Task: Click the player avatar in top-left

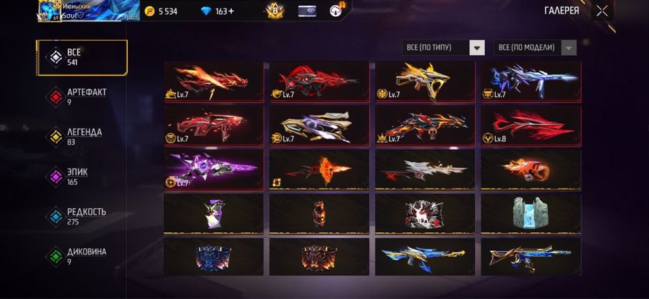Action: [50, 11]
